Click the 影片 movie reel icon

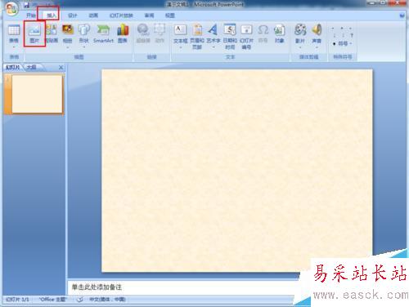coord(300,30)
